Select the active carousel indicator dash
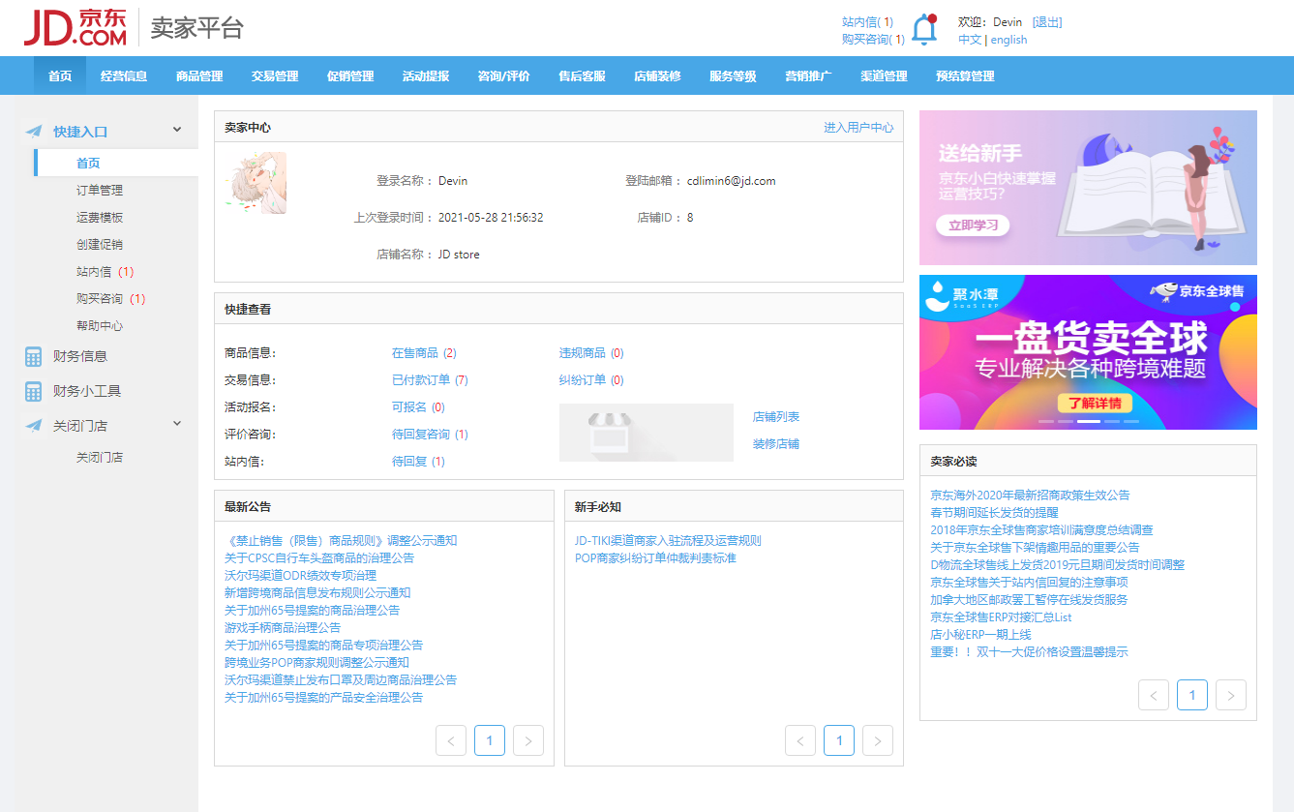The image size is (1294, 812). pos(1089,422)
